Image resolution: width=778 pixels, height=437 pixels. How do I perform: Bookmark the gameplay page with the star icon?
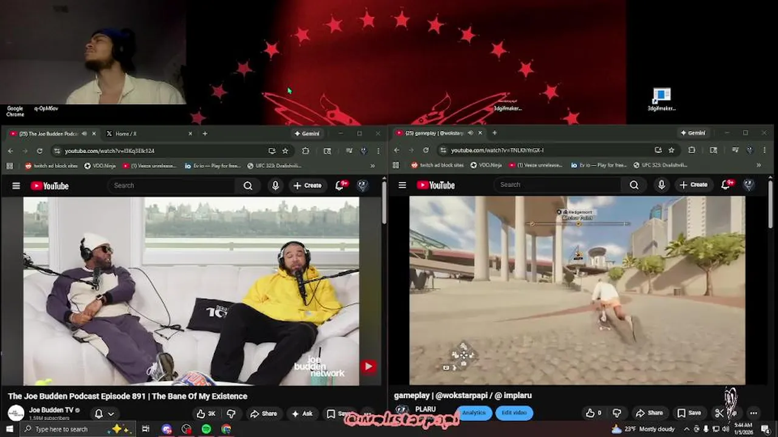point(672,150)
